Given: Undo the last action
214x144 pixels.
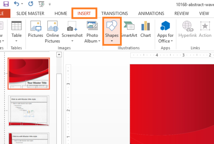Looking at the screenshot, I should (16, 4).
